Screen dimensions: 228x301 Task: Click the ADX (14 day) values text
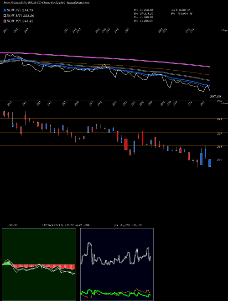click(x=128, y=225)
